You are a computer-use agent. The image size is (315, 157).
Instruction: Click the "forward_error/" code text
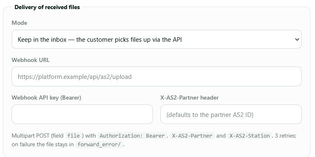tap(99, 144)
